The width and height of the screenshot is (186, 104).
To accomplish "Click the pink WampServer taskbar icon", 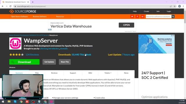I will tap(51, 101).
